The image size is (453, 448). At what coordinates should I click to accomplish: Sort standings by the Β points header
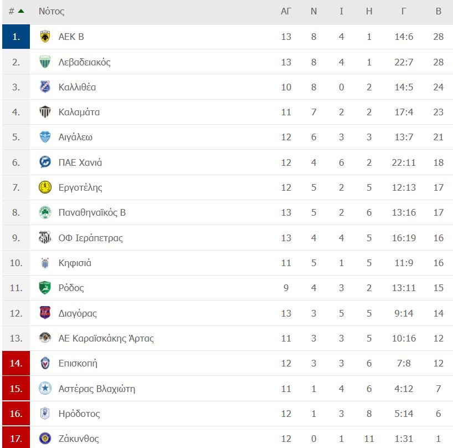[x=438, y=11]
